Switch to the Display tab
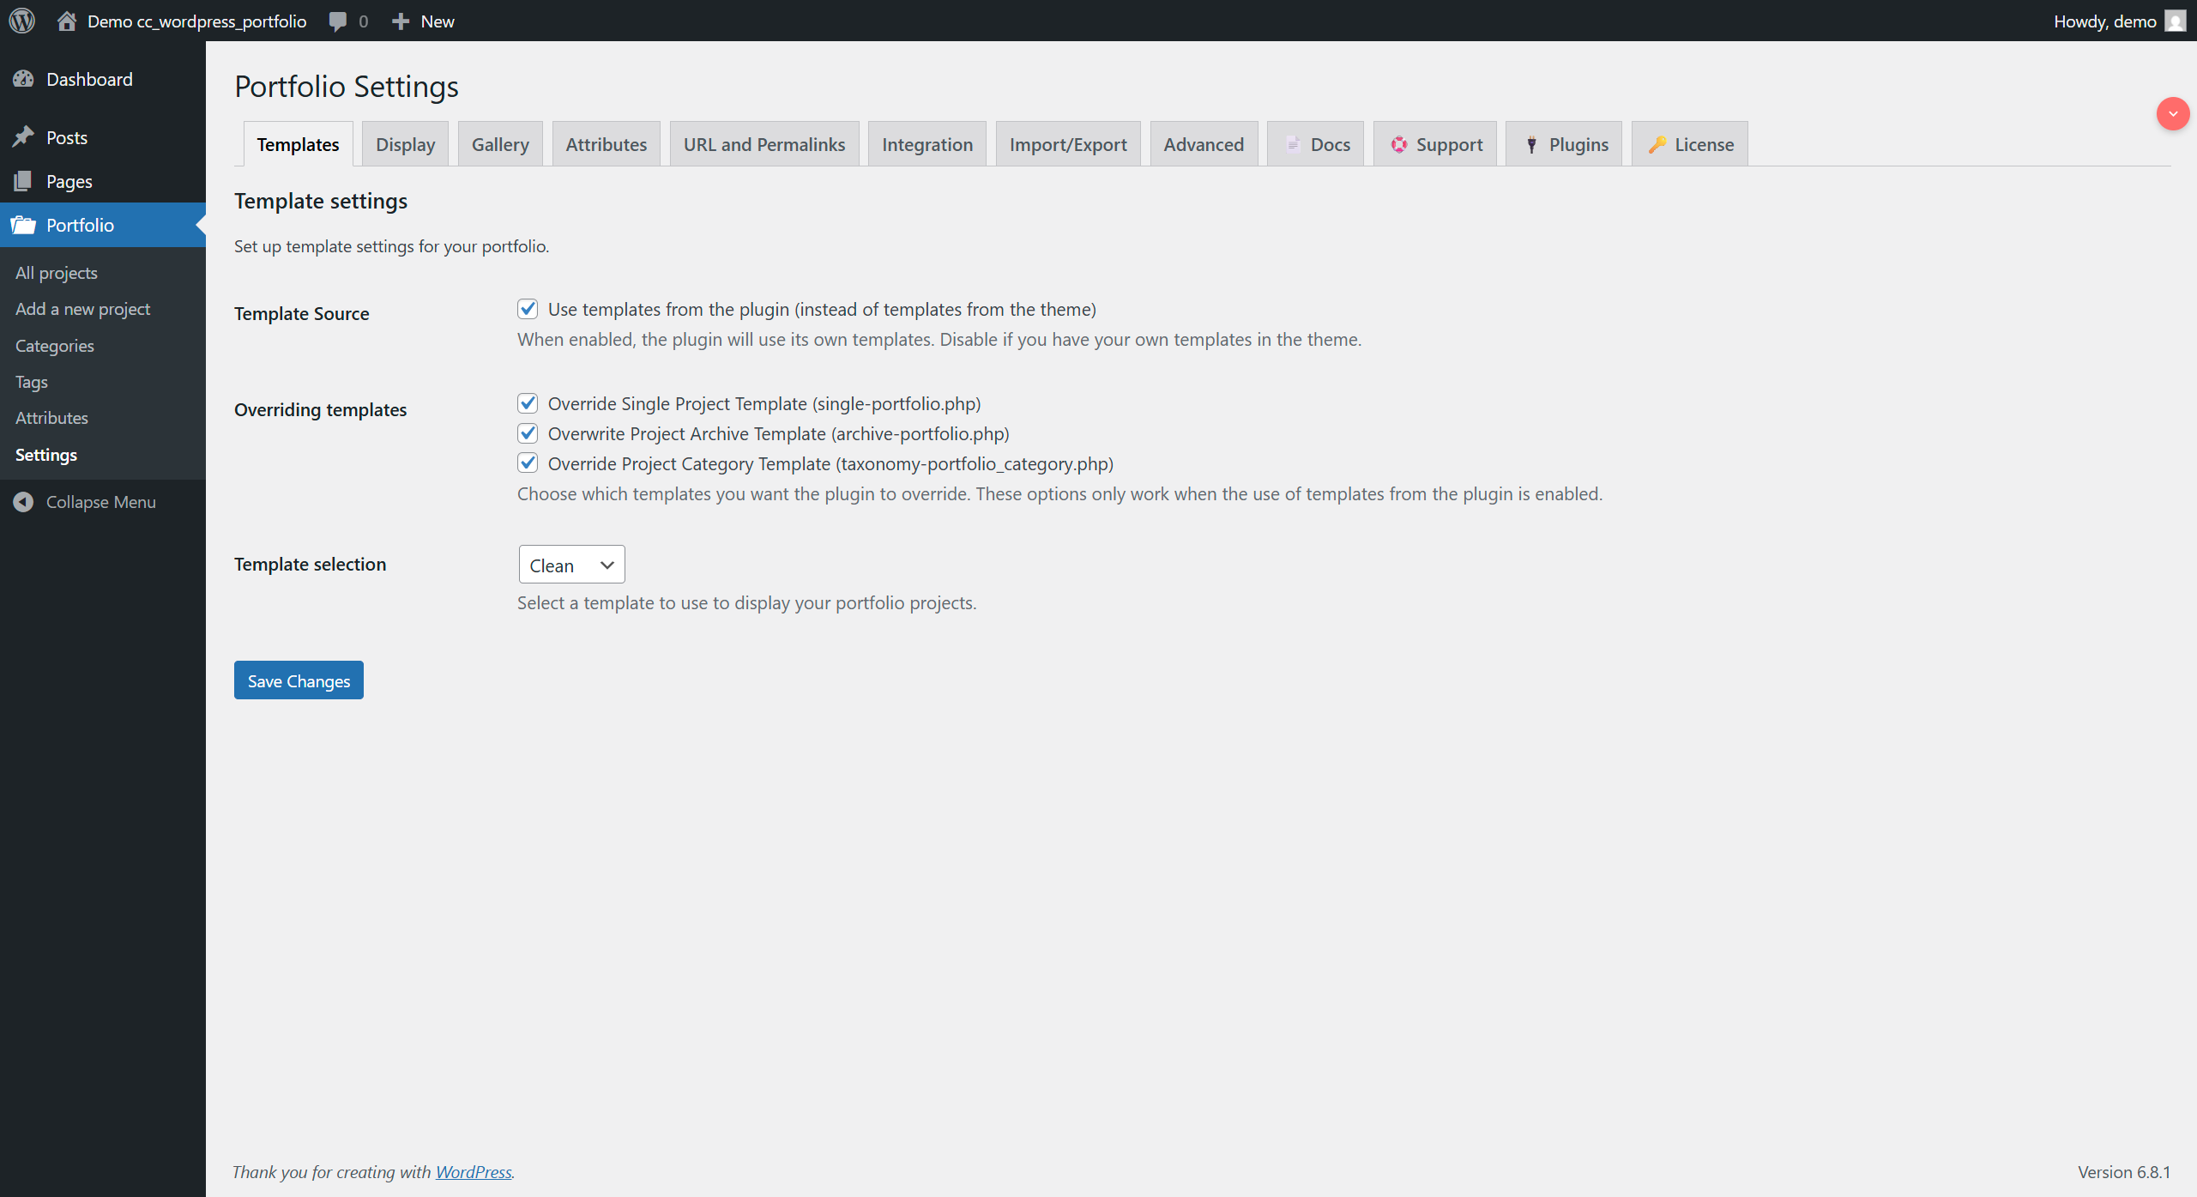 [x=405, y=143]
